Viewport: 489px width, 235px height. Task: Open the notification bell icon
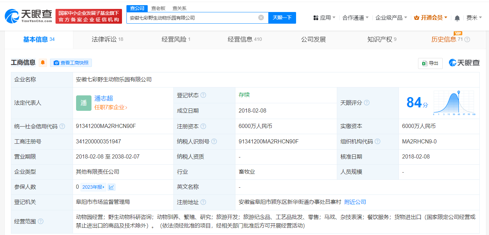(457, 17)
